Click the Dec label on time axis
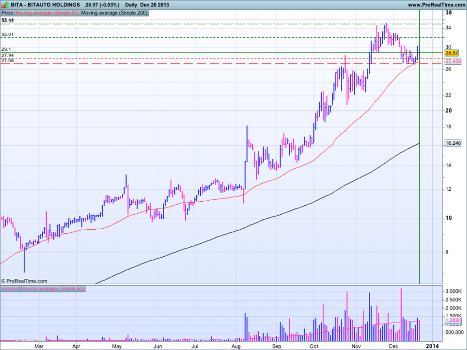Image resolution: width=467 pixels, height=350 pixels. tap(394, 346)
